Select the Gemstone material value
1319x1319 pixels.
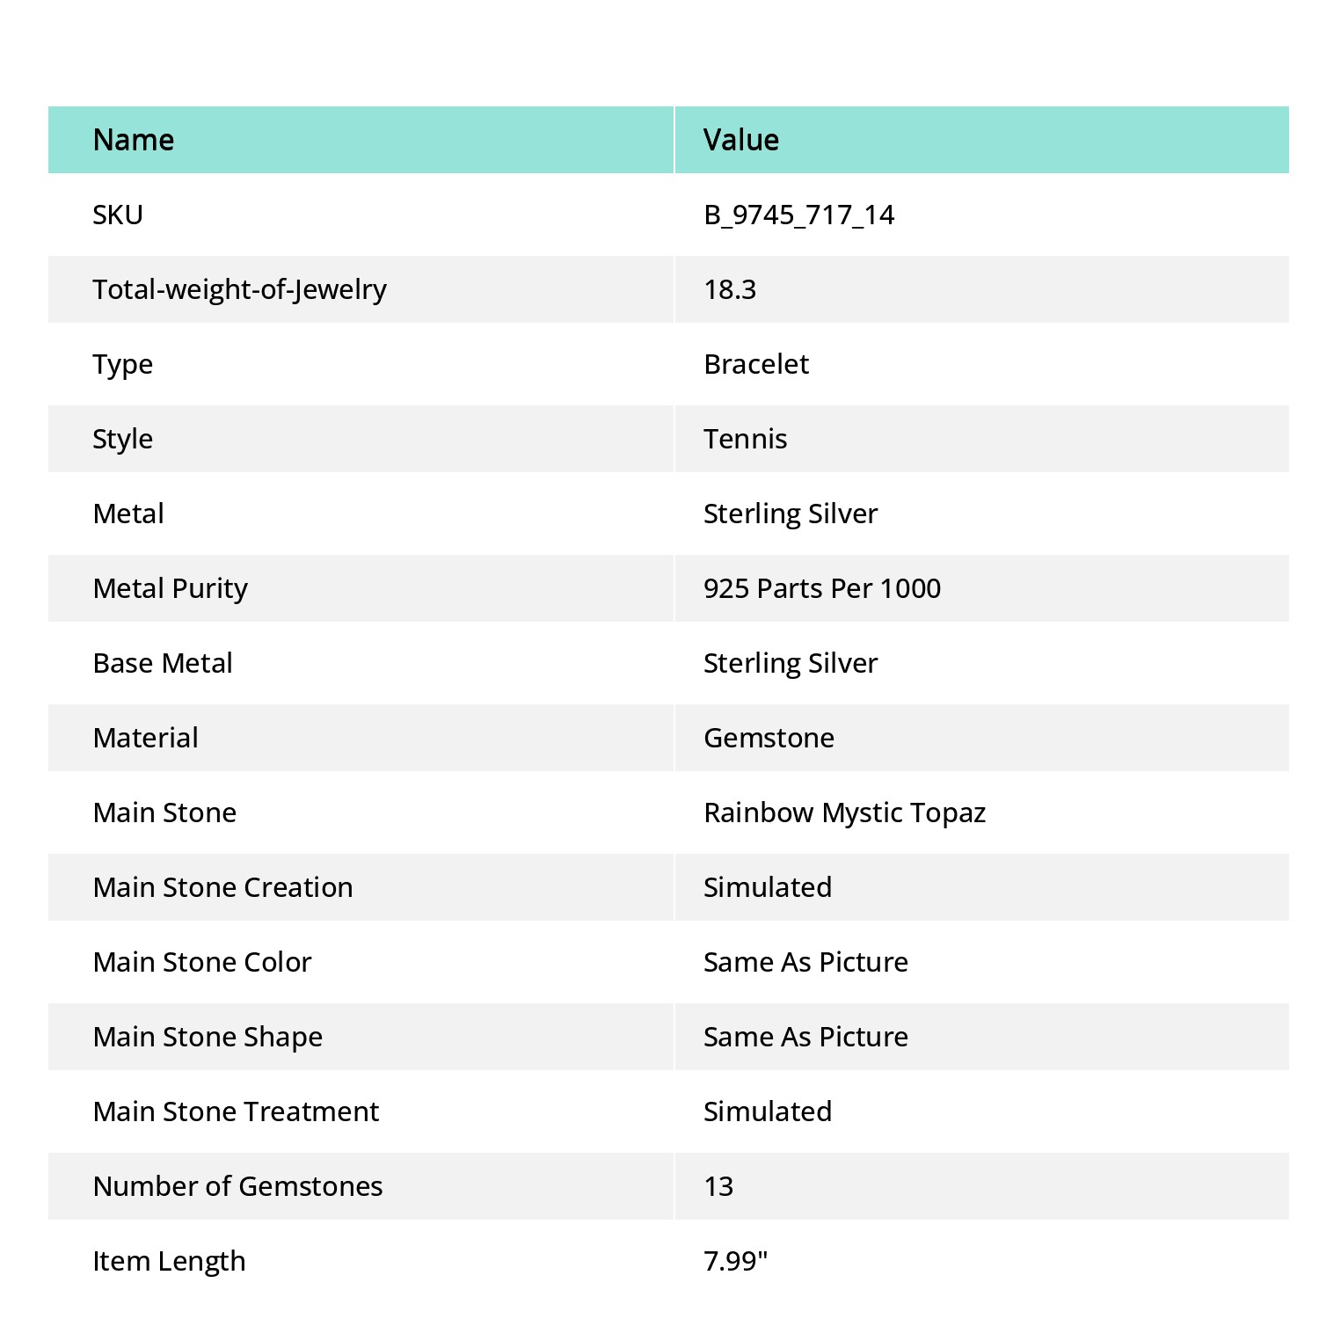pos(769,738)
